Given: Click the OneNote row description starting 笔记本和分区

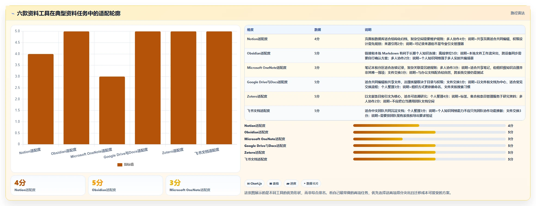Looking at the screenshot, I should click(x=443, y=70).
